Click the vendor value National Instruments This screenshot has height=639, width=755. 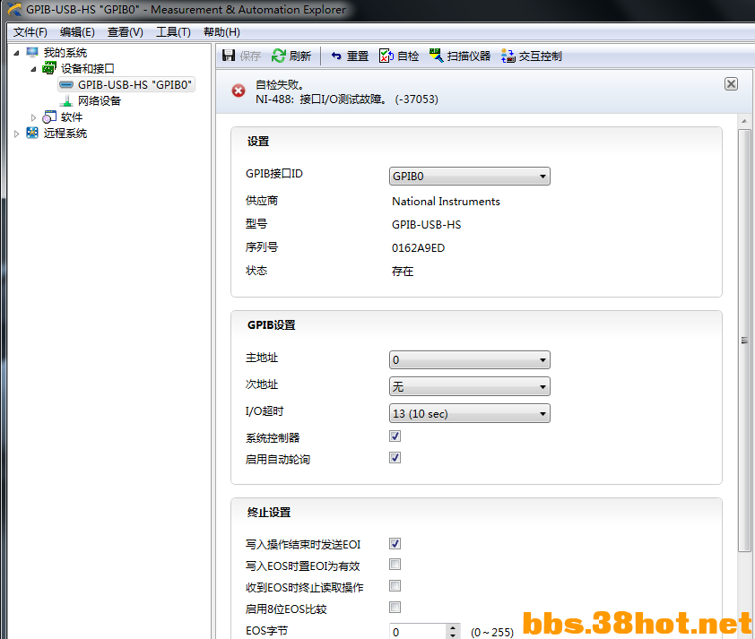tap(446, 201)
